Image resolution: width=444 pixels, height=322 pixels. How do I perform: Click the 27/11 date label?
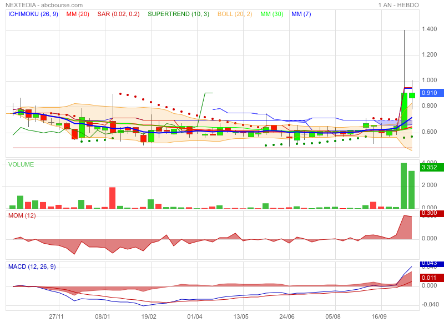(x=57, y=316)
